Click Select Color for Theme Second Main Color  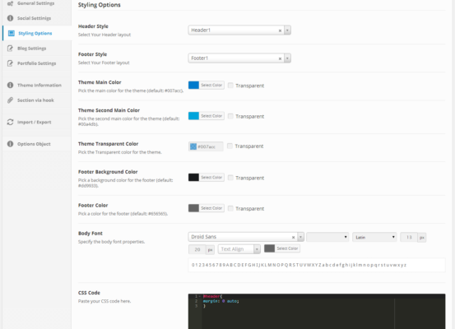211,116
